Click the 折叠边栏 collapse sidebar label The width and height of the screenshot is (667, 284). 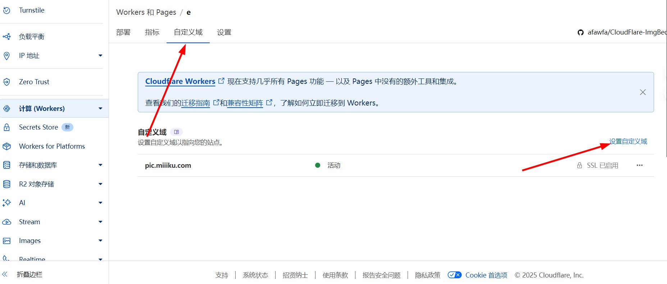coord(30,274)
